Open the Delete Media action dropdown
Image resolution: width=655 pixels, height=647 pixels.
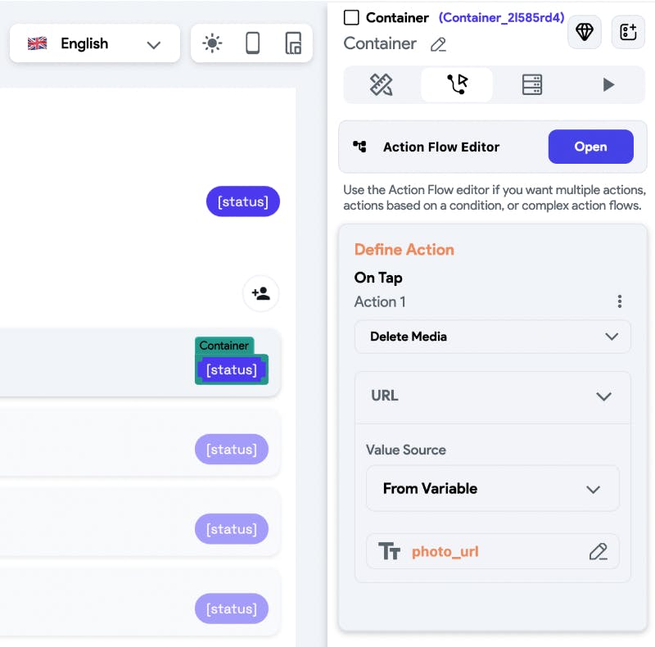tap(492, 337)
